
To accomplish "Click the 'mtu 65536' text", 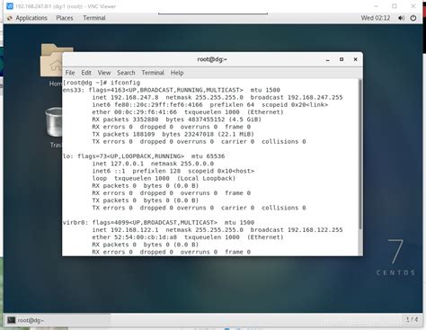I will pos(208,156).
